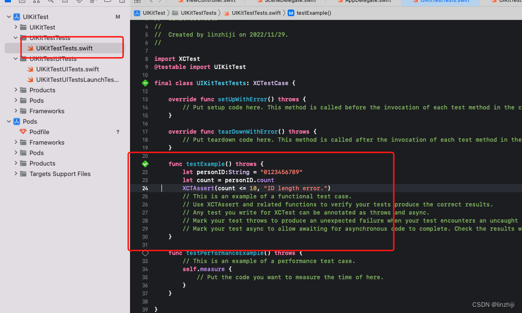Viewport: 522px width, 313px height.
Task: Click the question mark badge beside Podfile
Action: click(x=118, y=132)
